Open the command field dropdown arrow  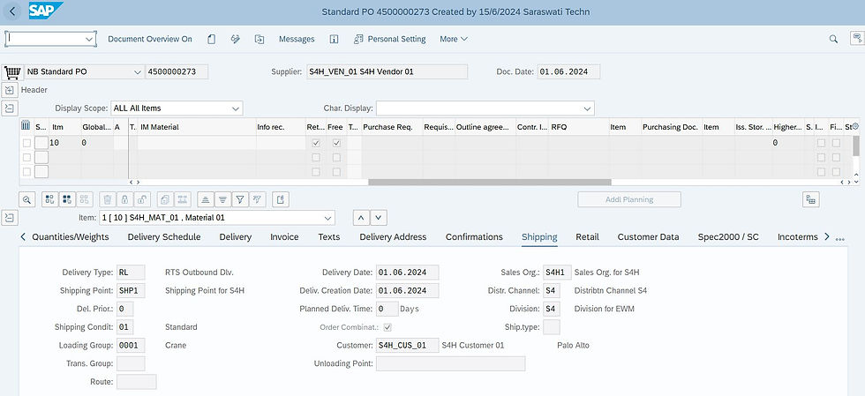(x=89, y=39)
